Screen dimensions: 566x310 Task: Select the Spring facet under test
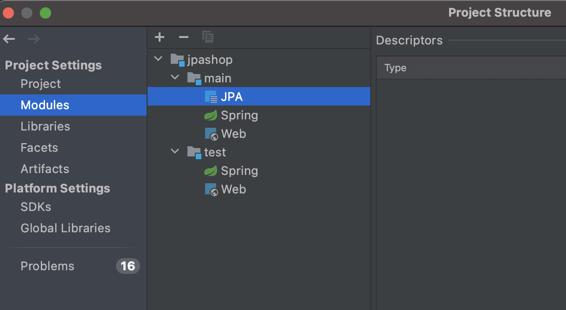coord(239,171)
